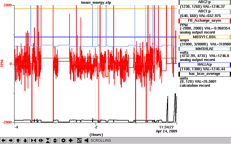This screenshot has height=144, width=231.
Task: Click the PPM units label in the legend
Action: [184, 25]
